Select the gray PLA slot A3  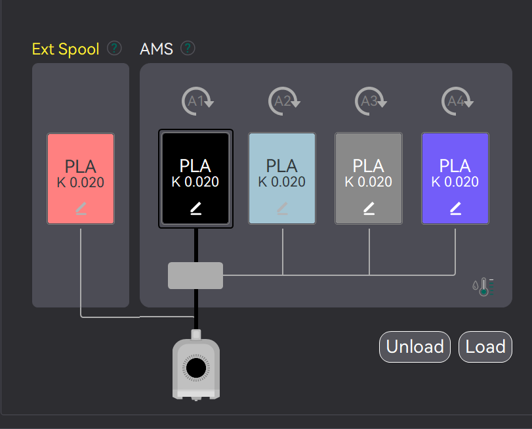pyautogui.click(x=369, y=178)
